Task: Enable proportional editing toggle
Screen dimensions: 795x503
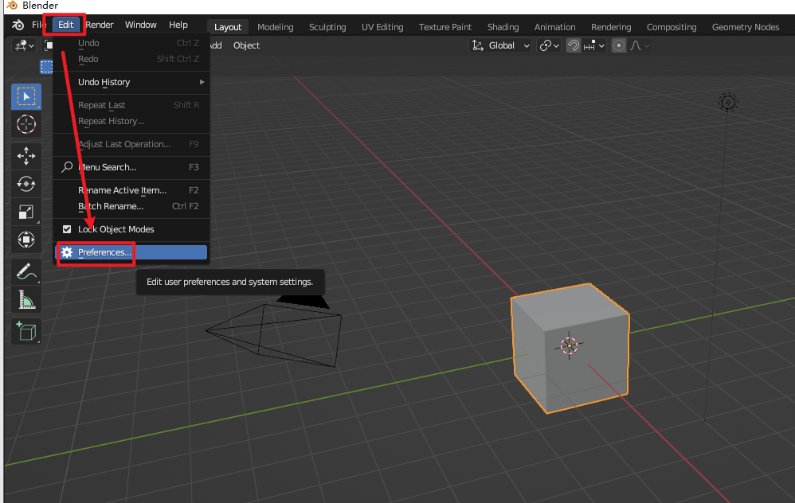Action: pyautogui.click(x=620, y=46)
